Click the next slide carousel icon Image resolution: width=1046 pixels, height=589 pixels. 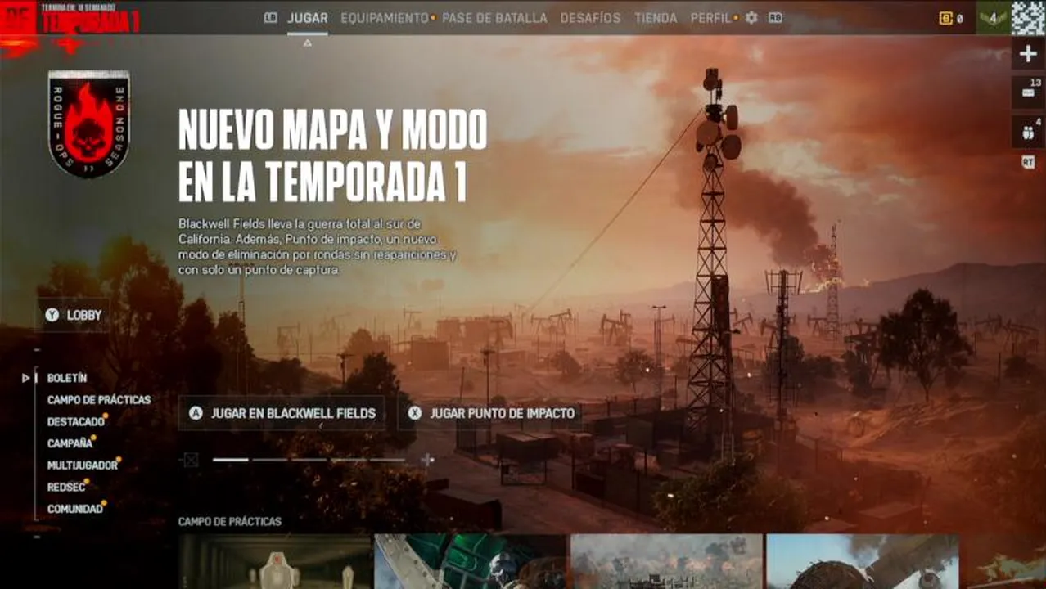427,460
